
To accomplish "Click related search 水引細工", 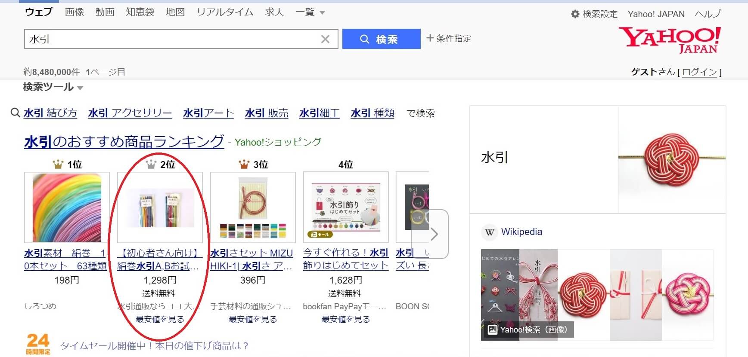I will pyautogui.click(x=320, y=113).
